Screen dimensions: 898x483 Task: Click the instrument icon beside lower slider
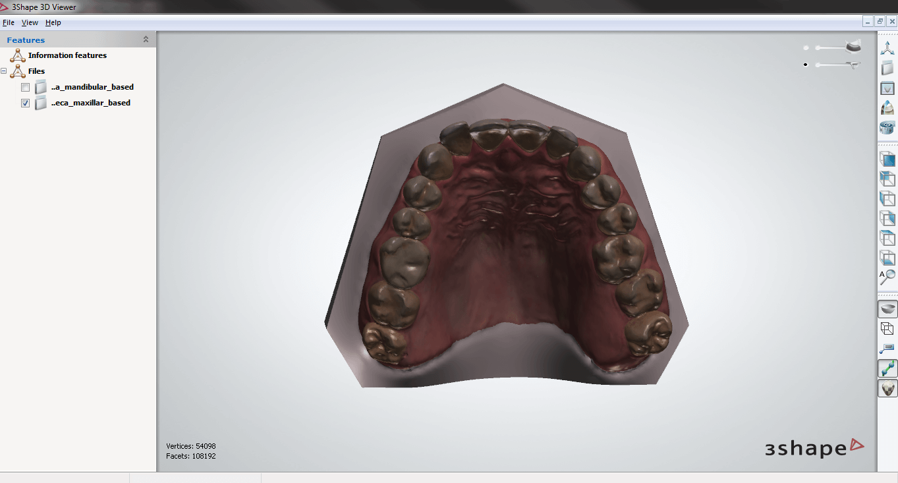(853, 65)
